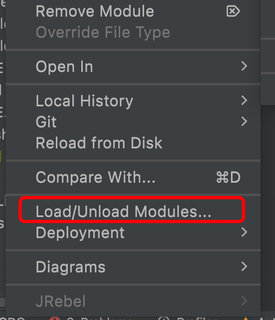Expand the arrow next to Open In
This screenshot has height=320, width=275.
pyautogui.click(x=244, y=66)
